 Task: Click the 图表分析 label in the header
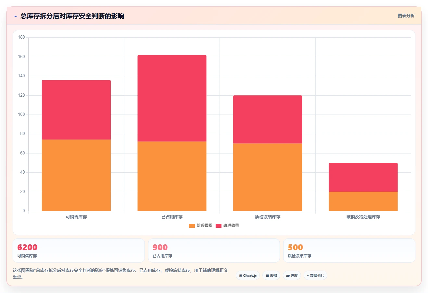click(406, 16)
